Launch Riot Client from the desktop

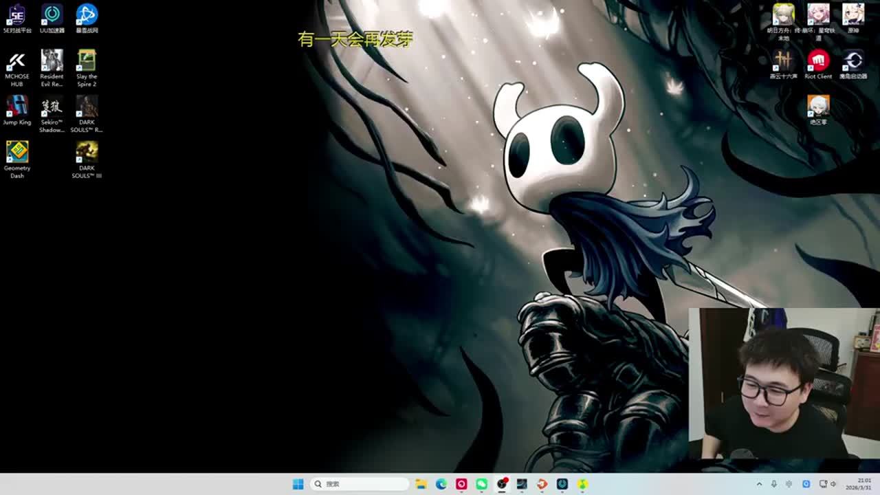click(x=818, y=61)
